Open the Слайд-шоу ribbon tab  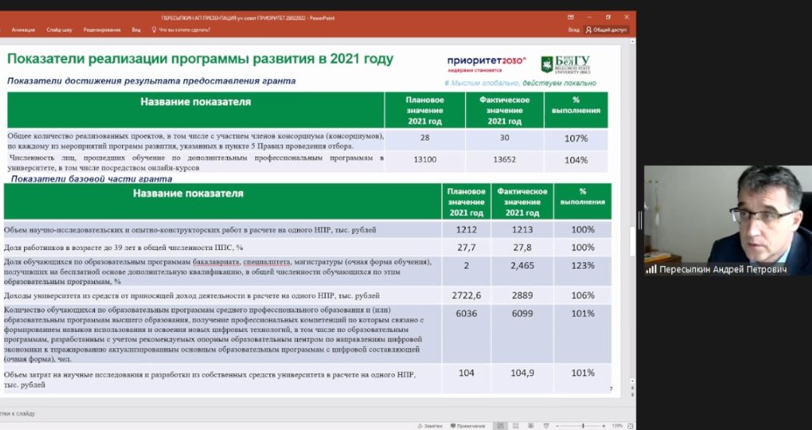point(60,30)
